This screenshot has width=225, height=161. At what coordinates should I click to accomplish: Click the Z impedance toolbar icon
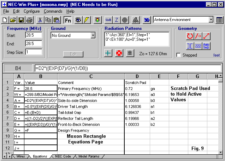(x=117, y=20)
